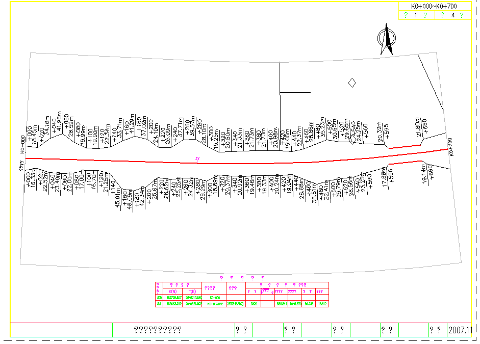
Task: Select the small diamond marker near +540
Action: coord(351,141)
